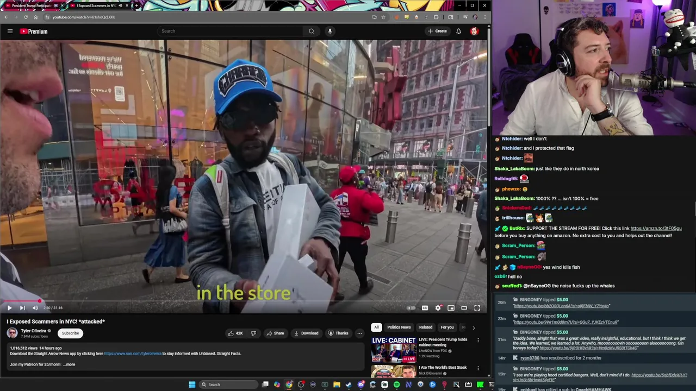Select the Related chip
Screen dimensions: 696x391
(426, 327)
